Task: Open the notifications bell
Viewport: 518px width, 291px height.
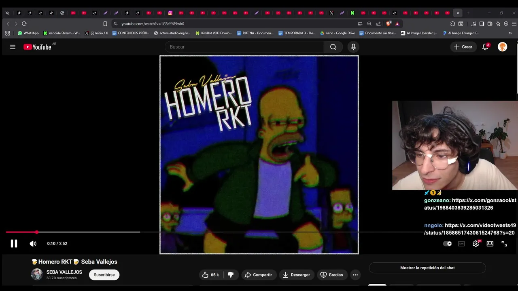Action: (x=485, y=47)
